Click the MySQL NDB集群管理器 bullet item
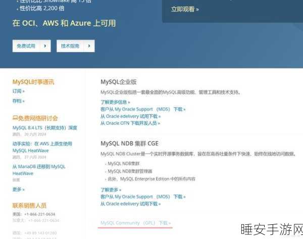Image resolution: width=303 pixels, height=239 pixels. (130, 171)
